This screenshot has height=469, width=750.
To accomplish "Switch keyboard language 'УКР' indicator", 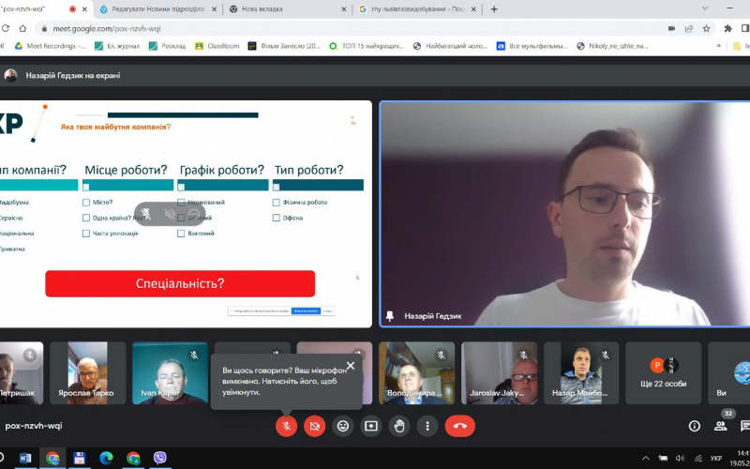I will tap(715, 459).
